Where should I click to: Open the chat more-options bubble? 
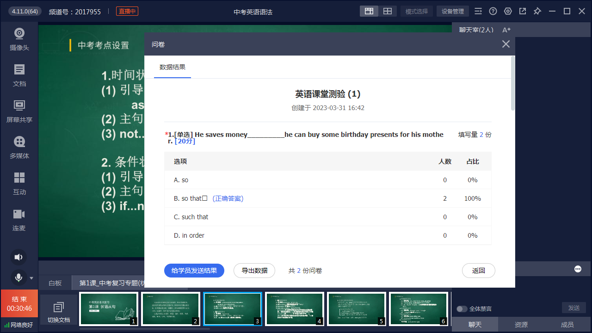click(x=578, y=269)
